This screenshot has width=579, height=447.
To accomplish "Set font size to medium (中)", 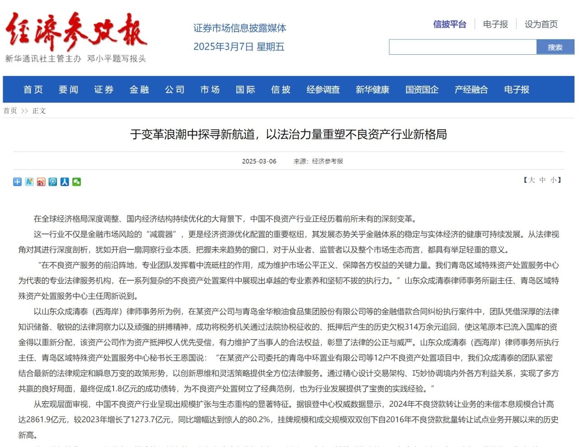I will (x=542, y=180).
